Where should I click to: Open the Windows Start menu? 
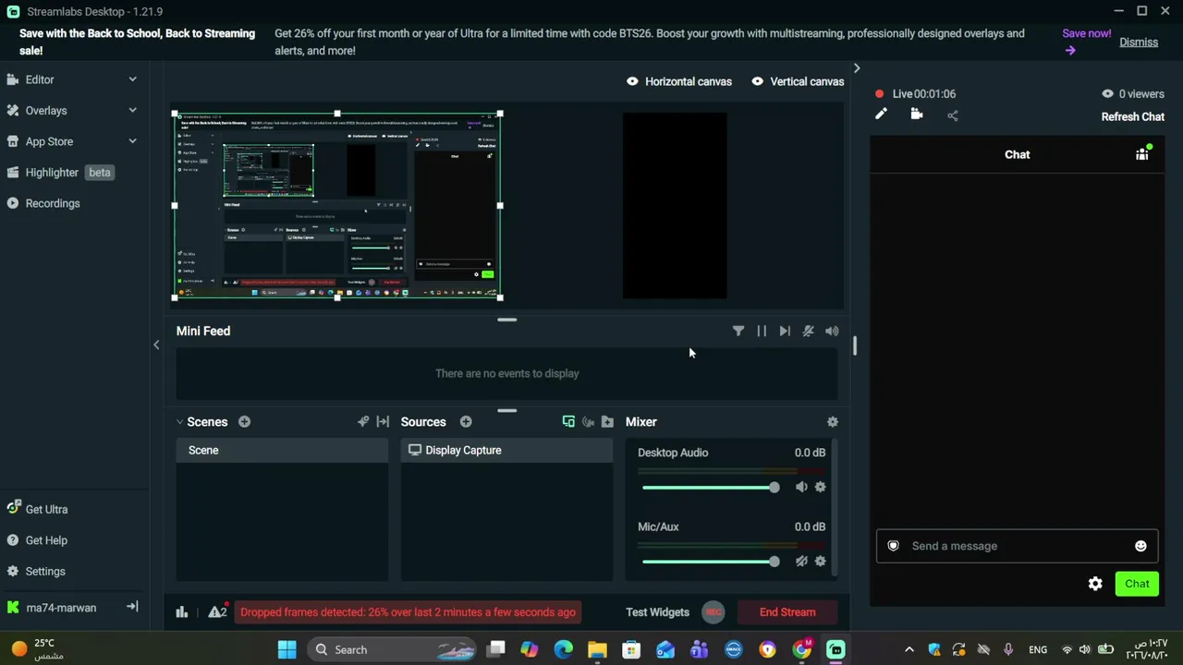point(287,649)
